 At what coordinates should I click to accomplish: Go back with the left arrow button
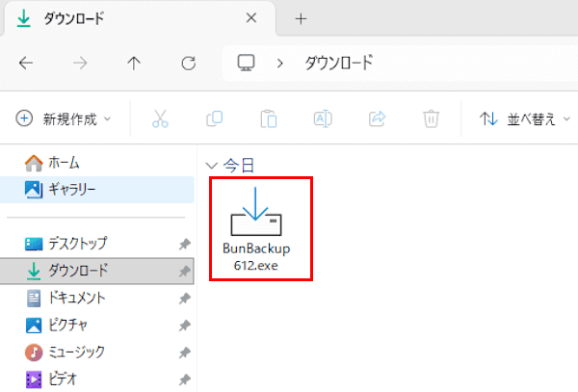click(x=26, y=64)
